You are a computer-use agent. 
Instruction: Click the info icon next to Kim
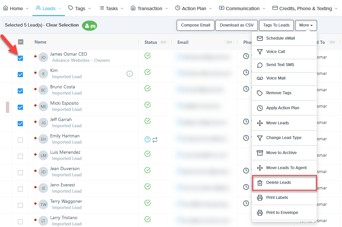click(130, 74)
